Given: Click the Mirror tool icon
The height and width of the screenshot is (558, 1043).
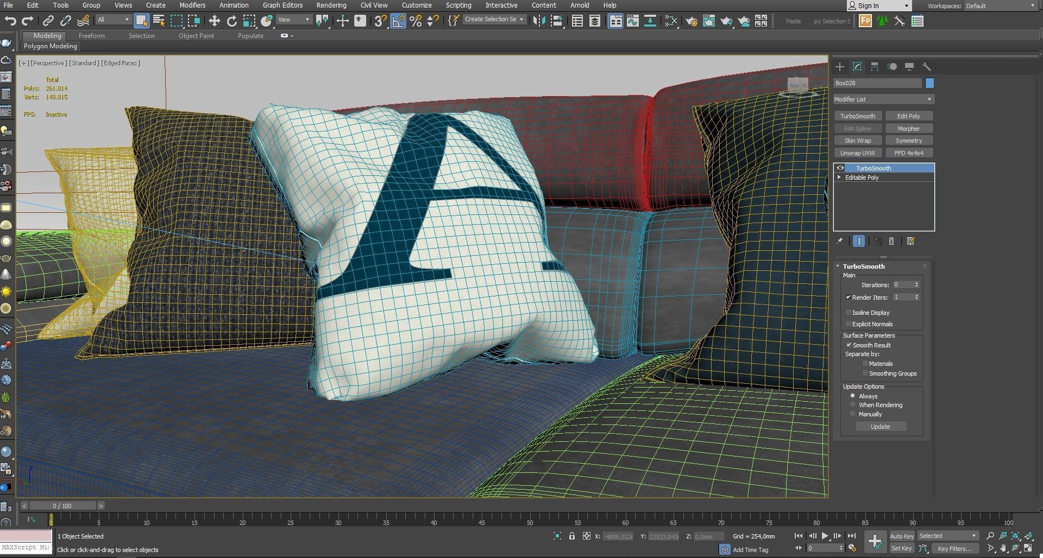Looking at the screenshot, I should (539, 21).
